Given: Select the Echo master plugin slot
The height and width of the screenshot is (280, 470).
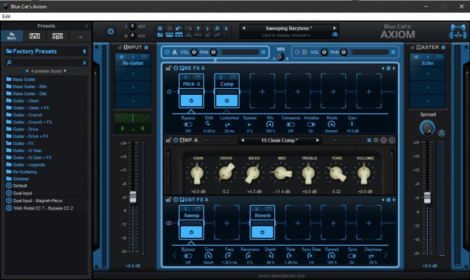Looking at the screenshot, I should (x=427, y=60).
